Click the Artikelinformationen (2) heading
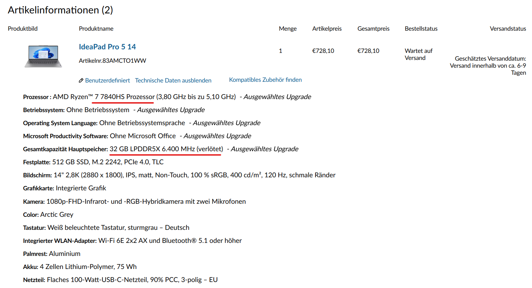 click(x=60, y=10)
